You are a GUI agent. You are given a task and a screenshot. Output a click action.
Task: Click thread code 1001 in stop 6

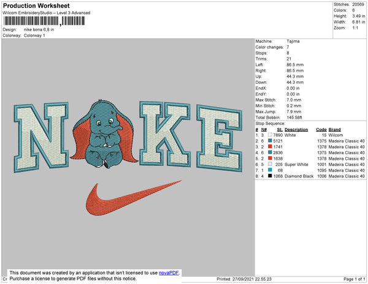click(x=322, y=165)
